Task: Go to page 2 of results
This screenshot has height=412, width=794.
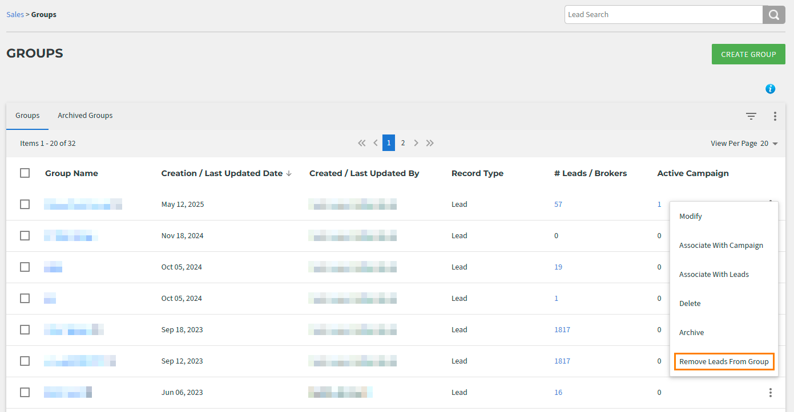Action: [x=403, y=143]
